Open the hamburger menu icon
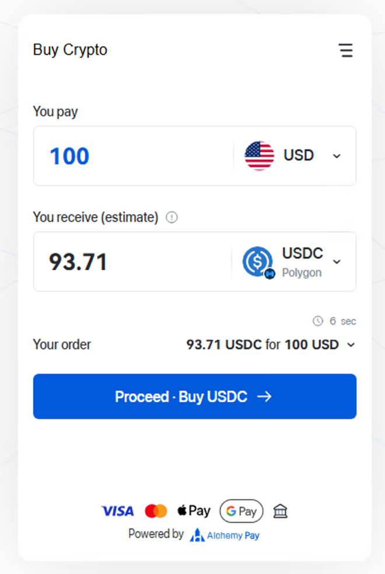 pos(346,51)
